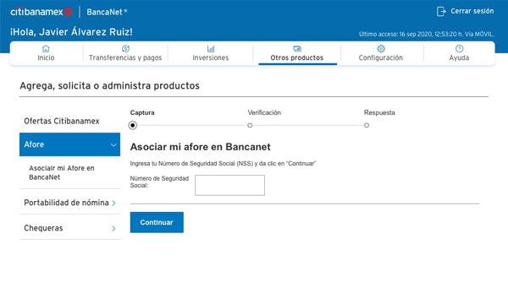The width and height of the screenshot is (508, 304).
Task: Collapse the Afore sidebar section
Action: click(x=69, y=144)
